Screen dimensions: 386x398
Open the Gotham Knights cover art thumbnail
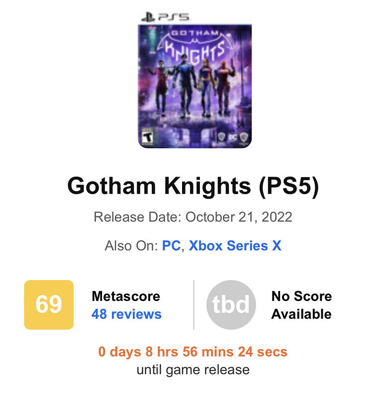(x=194, y=86)
